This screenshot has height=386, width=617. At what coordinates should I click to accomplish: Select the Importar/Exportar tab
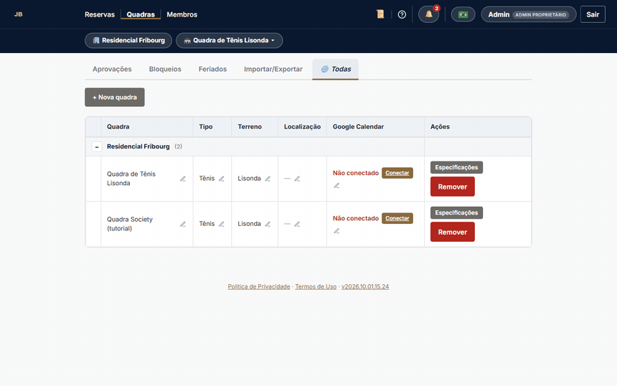tap(273, 69)
